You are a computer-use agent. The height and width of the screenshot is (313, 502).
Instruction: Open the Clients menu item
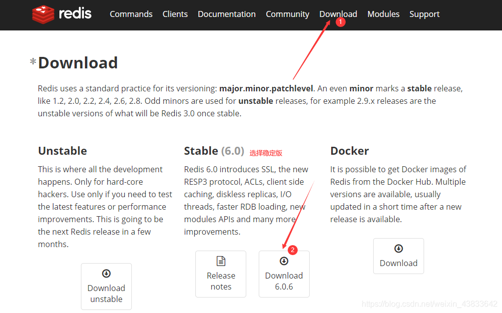(x=175, y=14)
